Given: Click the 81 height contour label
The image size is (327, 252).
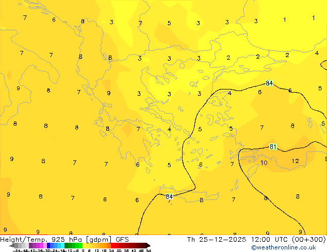Looking at the screenshot, I should click(273, 147).
